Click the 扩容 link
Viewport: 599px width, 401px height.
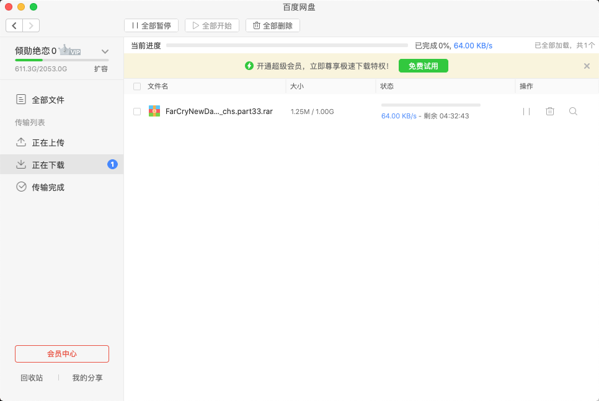pos(101,69)
